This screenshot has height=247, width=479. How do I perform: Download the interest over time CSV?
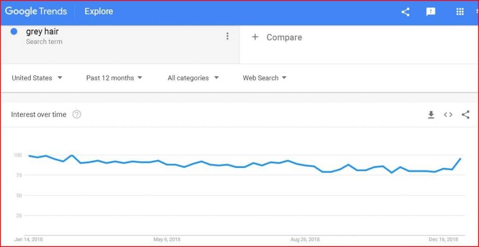[431, 115]
